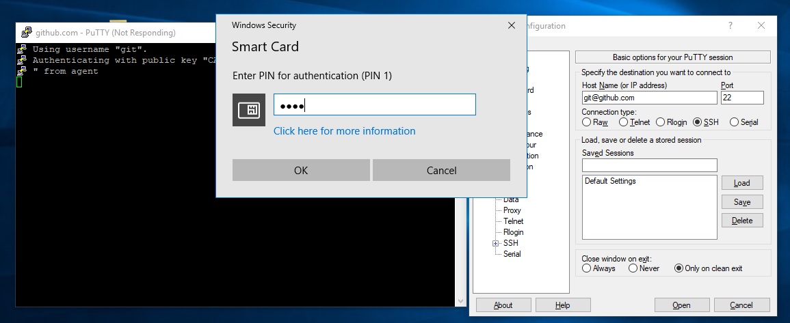Click the Delete session button
This screenshot has width=790, height=323.
[742, 221]
